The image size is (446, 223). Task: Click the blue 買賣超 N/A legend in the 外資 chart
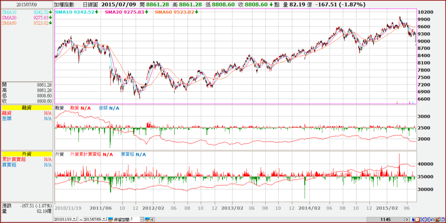click(x=133, y=154)
